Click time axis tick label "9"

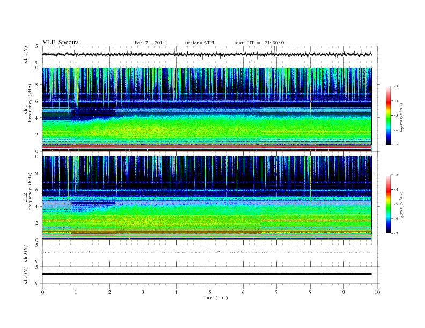[x=343, y=292]
